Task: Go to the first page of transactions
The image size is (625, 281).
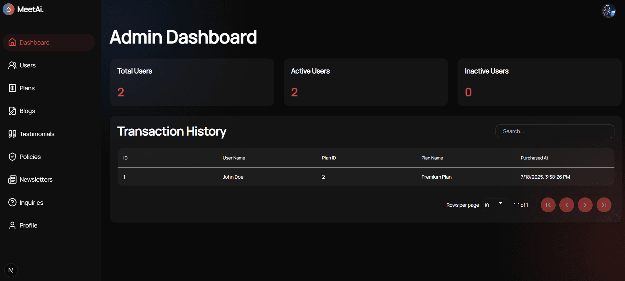Action: pos(548,205)
